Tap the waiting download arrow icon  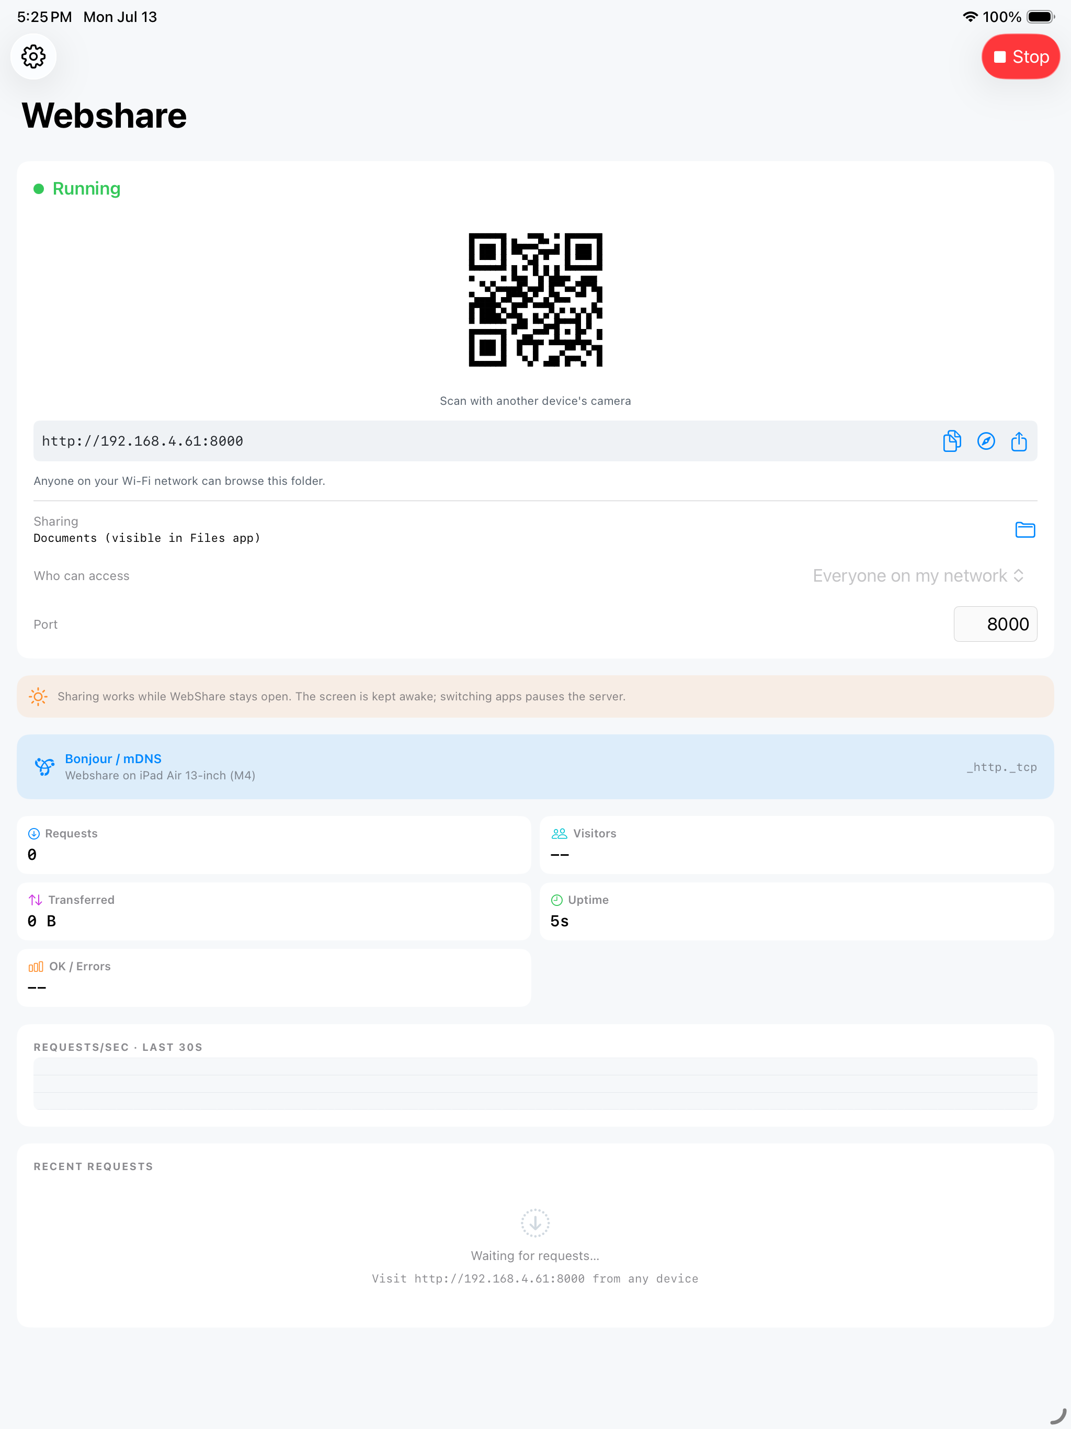[x=535, y=1223]
